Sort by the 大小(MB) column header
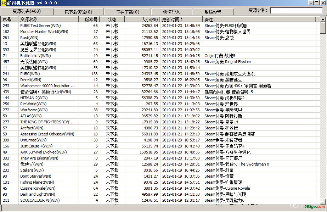Viewport: 327px width, 212px height. tap(142, 19)
